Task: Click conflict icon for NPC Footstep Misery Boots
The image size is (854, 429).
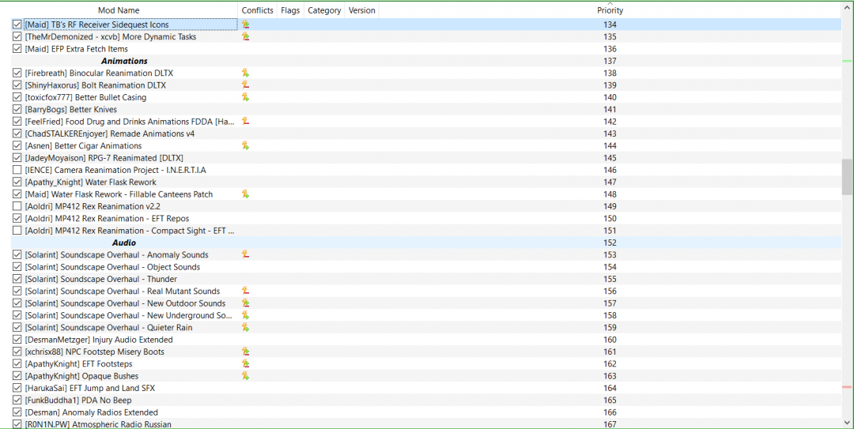Action: 246,352
